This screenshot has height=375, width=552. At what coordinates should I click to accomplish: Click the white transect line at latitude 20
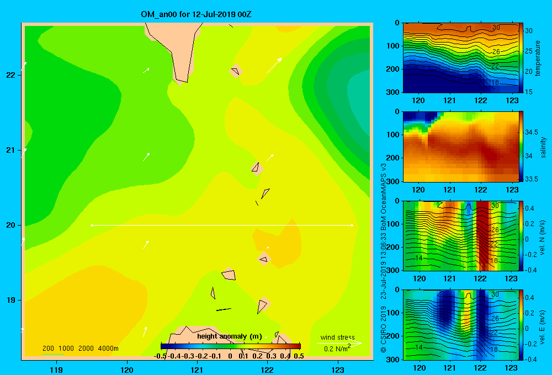[222, 225]
